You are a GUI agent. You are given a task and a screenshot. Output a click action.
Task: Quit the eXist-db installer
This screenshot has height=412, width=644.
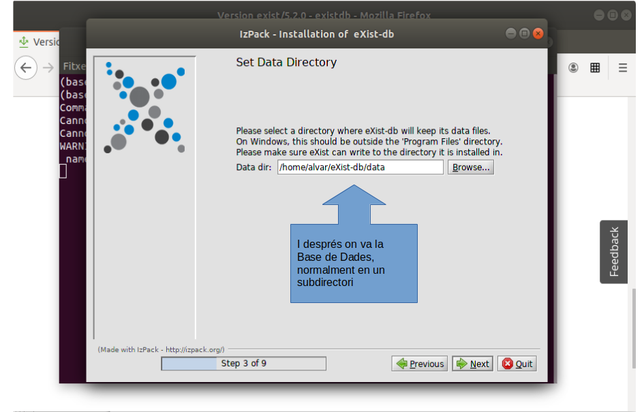pos(517,364)
